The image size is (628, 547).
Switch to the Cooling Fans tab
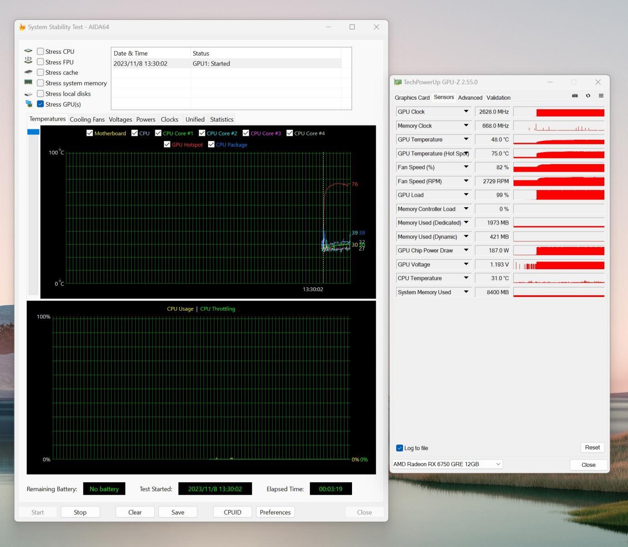coord(87,119)
